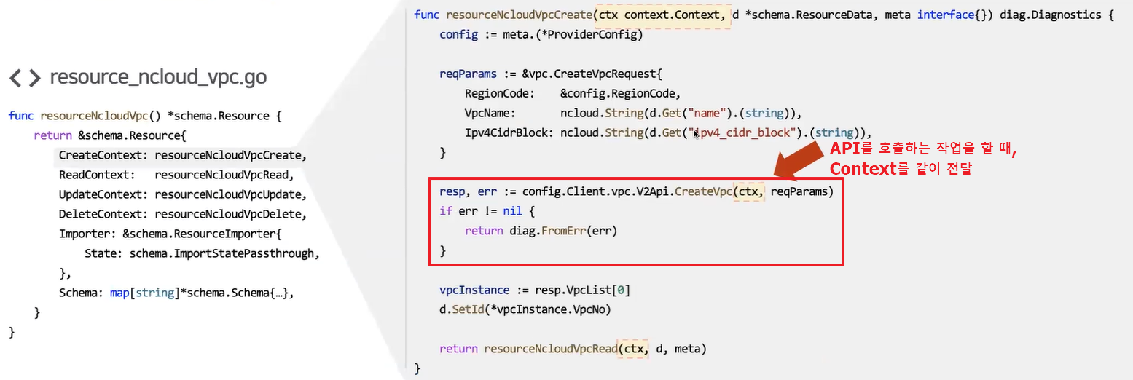The height and width of the screenshot is (380, 1133).
Task: Click the 'config := meta.(*ProviderConfig)' line
Action: click(x=541, y=34)
